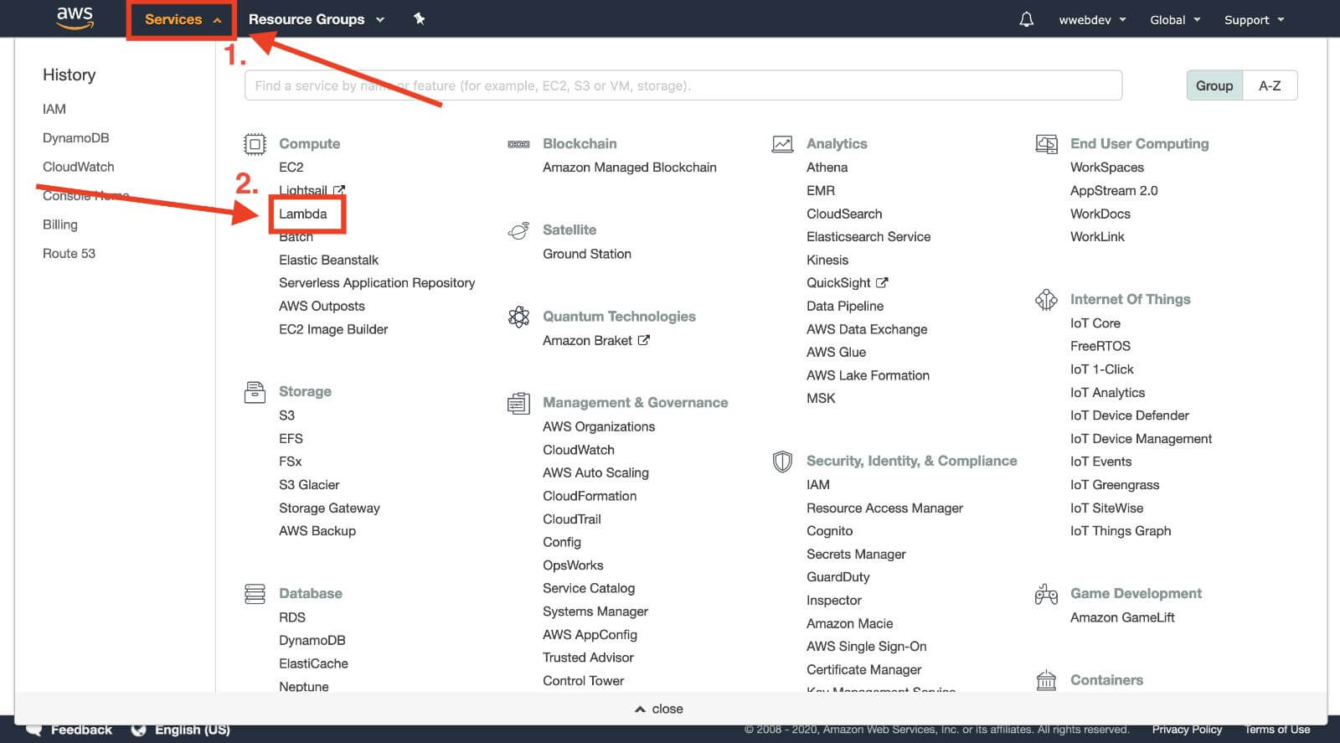1340x743 pixels.
Task: Click the Analytics chart icon
Action: tap(782, 144)
